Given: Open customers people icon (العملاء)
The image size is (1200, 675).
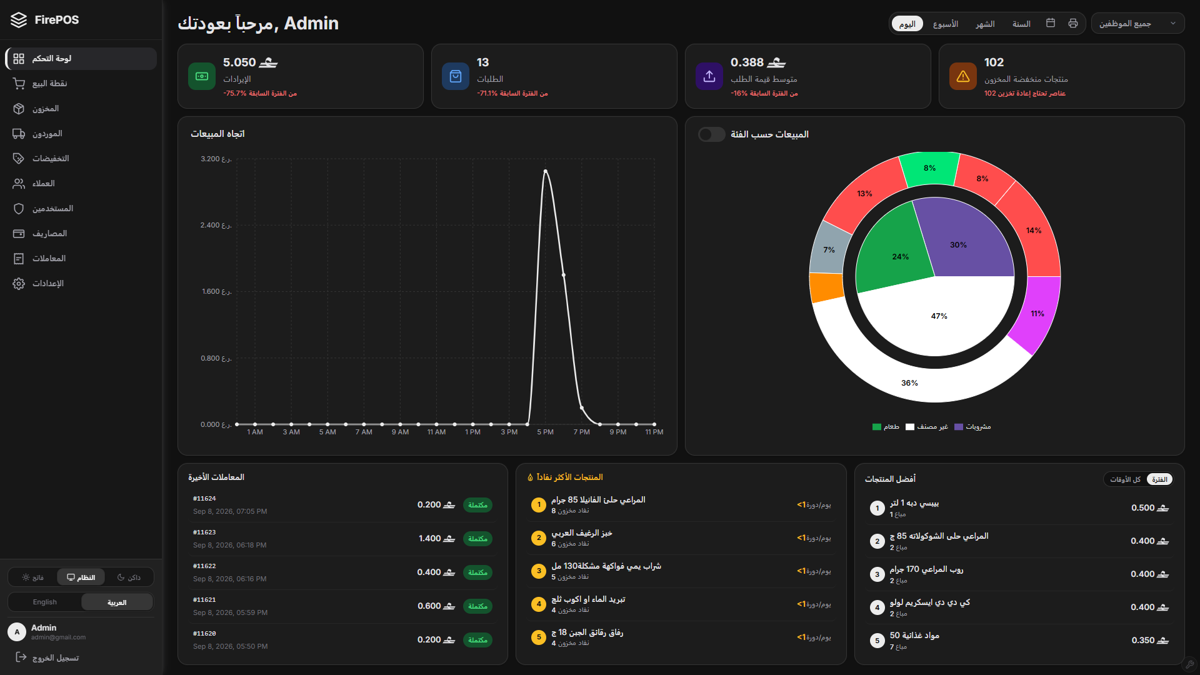Looking at the screenshot, I should [x=19, y=184].
